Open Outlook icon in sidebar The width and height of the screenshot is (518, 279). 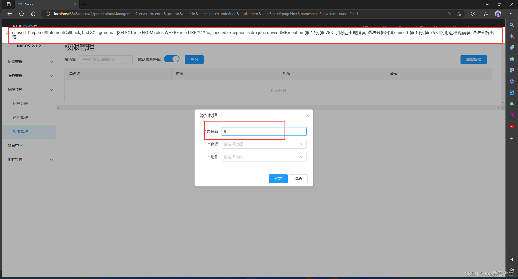(512, 93)
